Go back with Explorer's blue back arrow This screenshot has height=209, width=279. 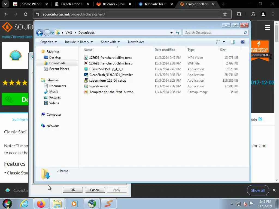(40, 33)
